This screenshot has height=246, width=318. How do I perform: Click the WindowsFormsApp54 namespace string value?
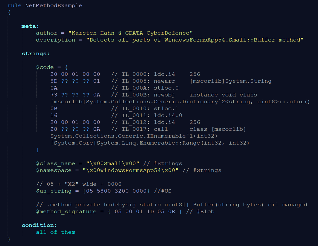131,170
